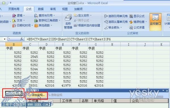The height and width of the screenshot is (108, 170).
Task: Select the cell containing 5244
Action: pos(30,69)
